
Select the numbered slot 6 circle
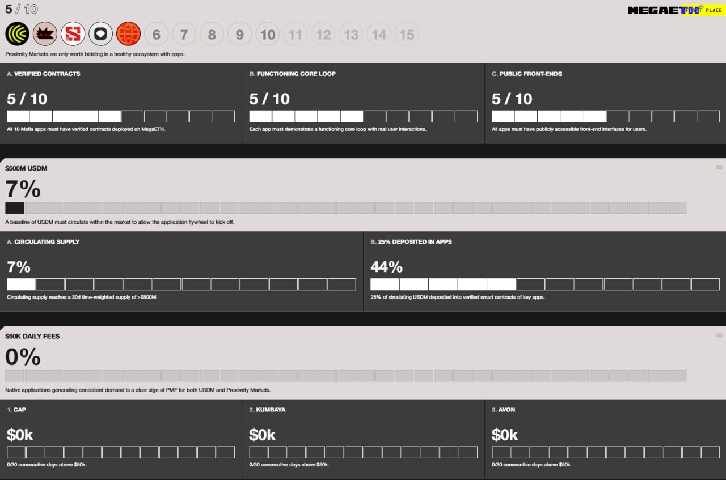pyautogui.click(x=156, y=35)
